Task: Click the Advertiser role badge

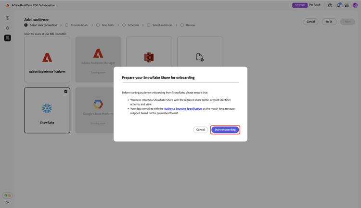Action: point(300,5)
